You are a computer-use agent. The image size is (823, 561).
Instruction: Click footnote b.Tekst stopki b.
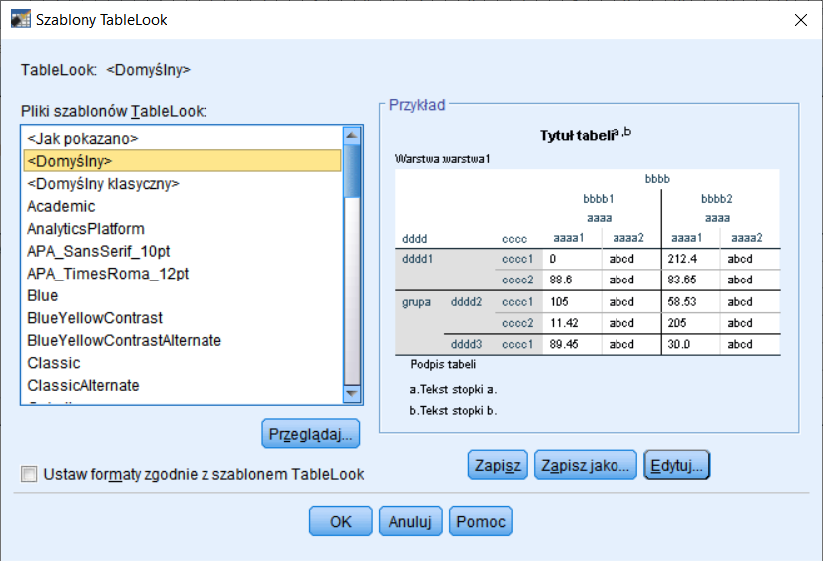[453, 411]
